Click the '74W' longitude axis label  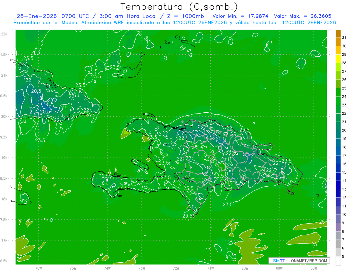coord(107,268)
